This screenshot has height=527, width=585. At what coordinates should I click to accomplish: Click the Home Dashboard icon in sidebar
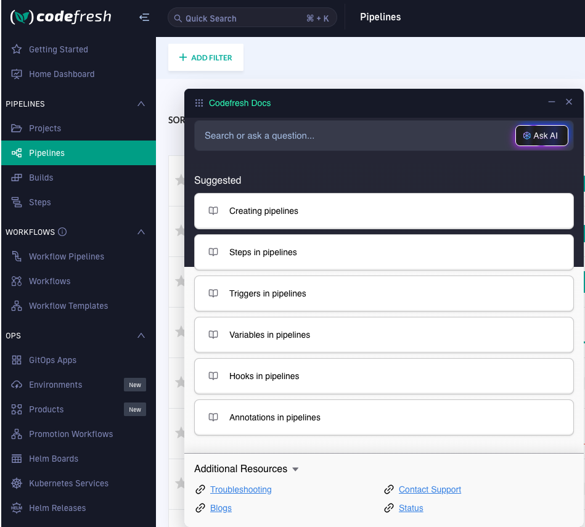pos(17,74)
